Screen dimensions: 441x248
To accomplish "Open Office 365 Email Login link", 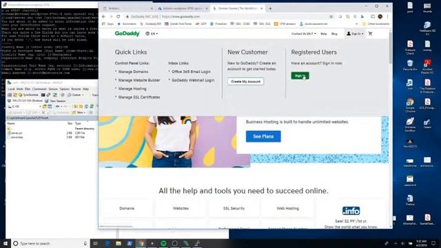I will point(191,72).
